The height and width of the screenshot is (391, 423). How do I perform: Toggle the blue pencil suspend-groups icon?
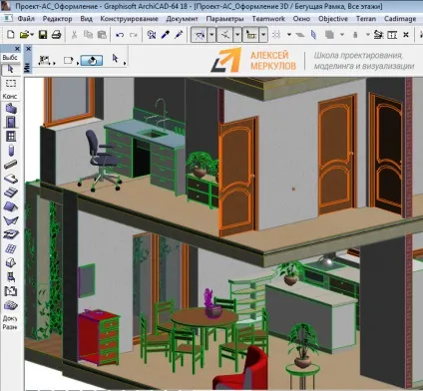tap(313, 34)
